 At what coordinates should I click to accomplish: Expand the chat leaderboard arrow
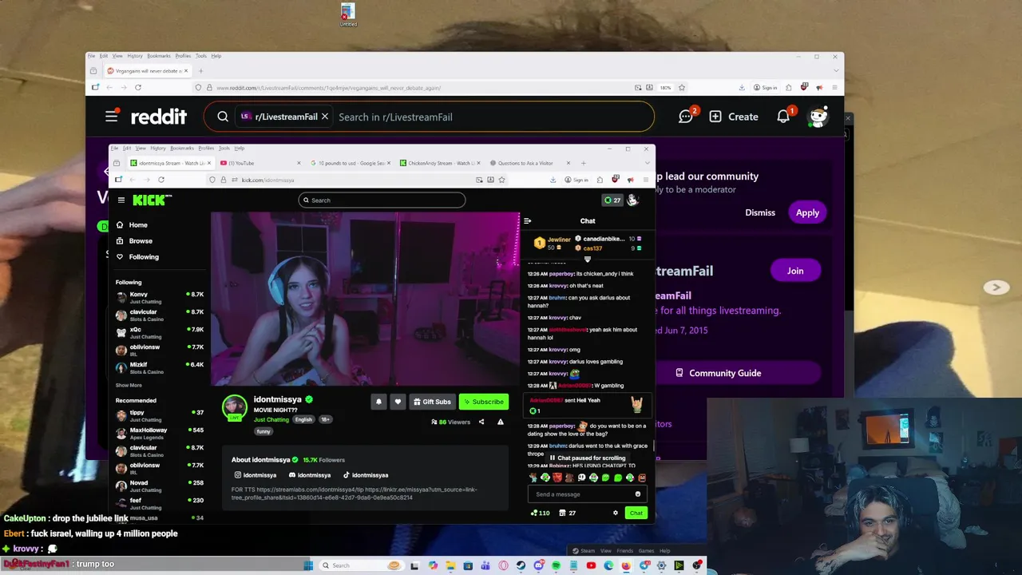point(588,259)
